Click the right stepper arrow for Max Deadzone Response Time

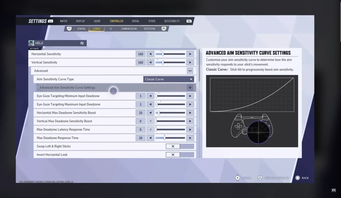190,137
